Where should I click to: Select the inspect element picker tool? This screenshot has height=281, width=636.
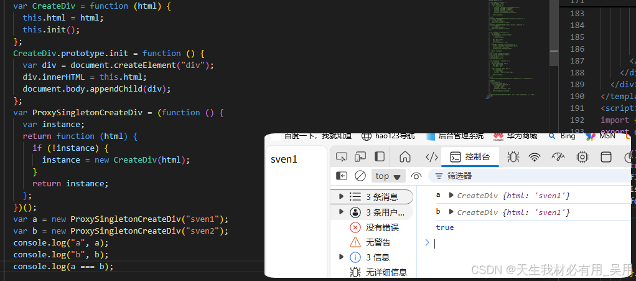[x=342, y=157]
